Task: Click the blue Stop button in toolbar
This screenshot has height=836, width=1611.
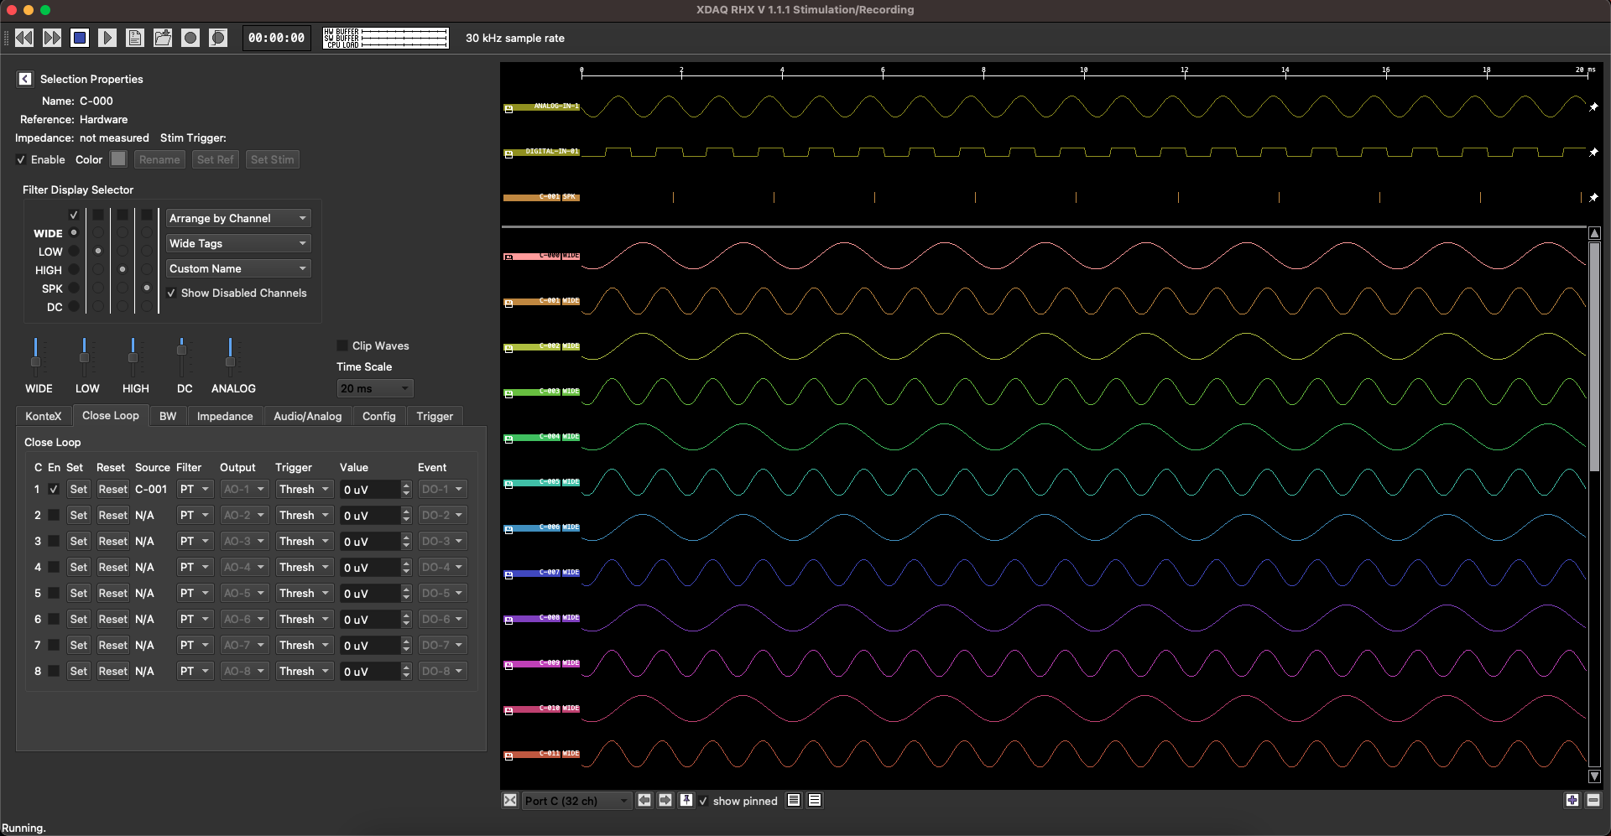Action: pyautogui.click(x=80, y=38)
